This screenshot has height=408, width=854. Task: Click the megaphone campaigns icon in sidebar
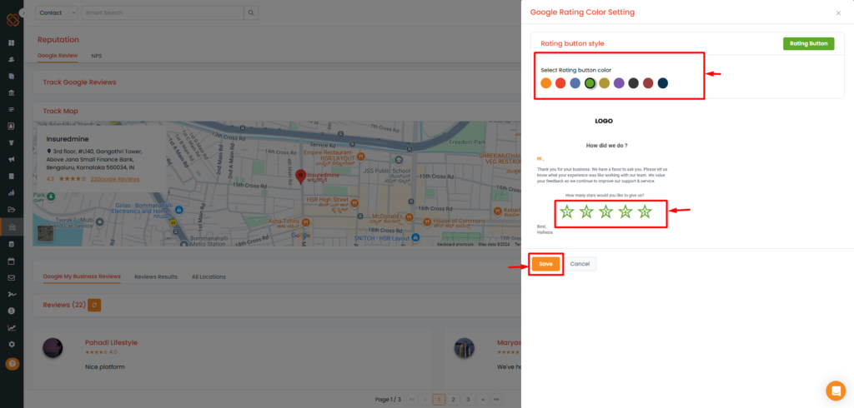(x=12, y=159)
